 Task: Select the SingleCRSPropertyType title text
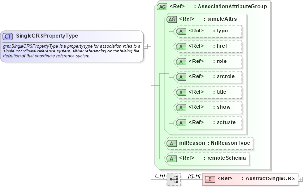coord(47,36)
